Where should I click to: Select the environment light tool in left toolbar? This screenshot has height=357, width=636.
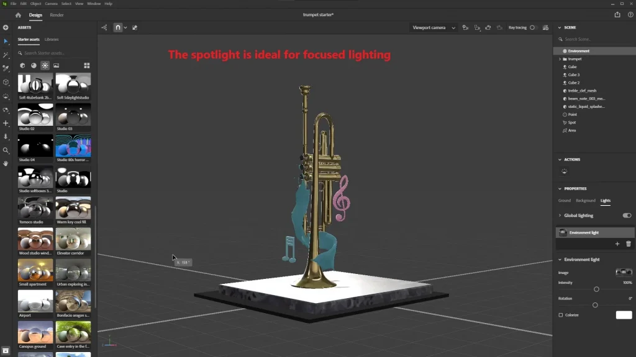[6, 96]
